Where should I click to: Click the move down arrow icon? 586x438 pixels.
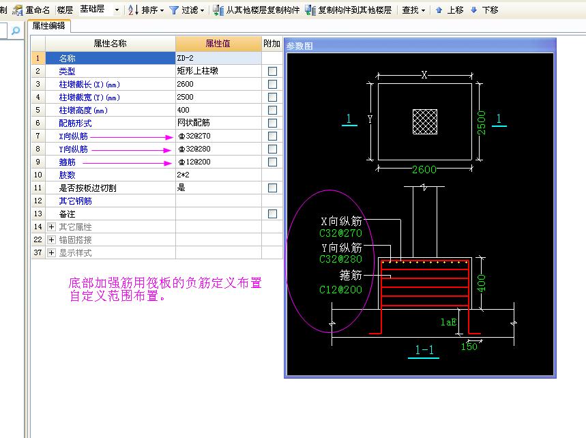coord(473,10)
